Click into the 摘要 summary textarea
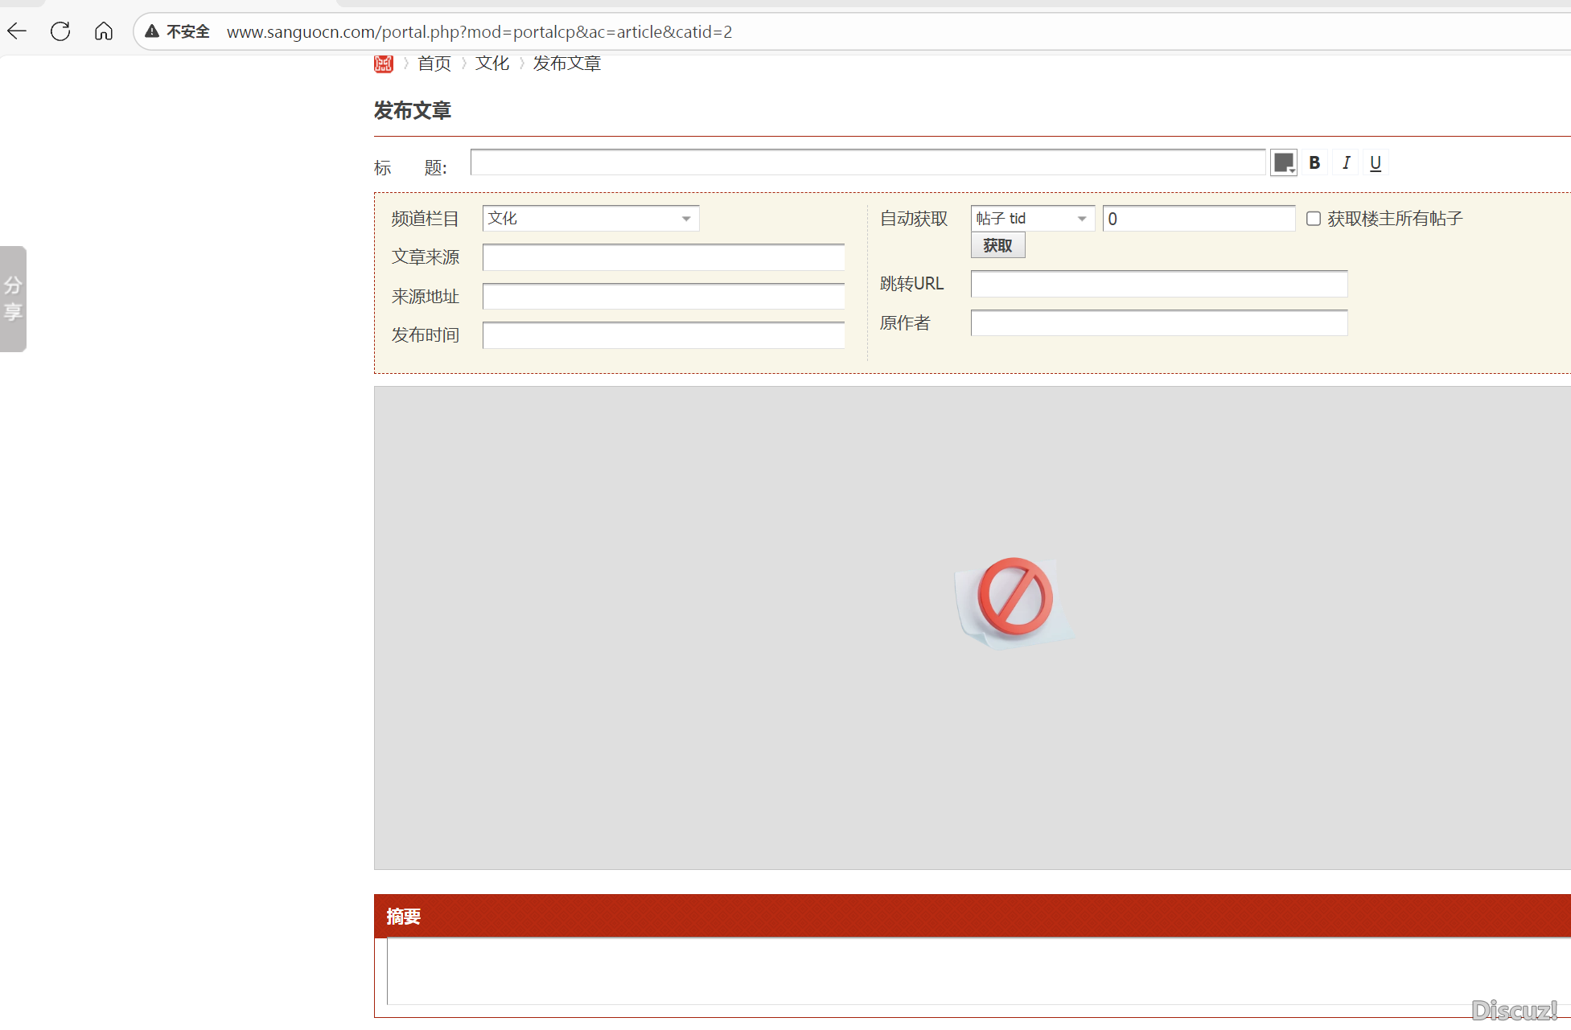 pyautogui.click(x=965, y=970)
